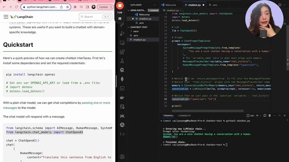Open Explorer panel more actions ellipsis
The height and width of the screenshot is (162, 289).
point(154,5)
